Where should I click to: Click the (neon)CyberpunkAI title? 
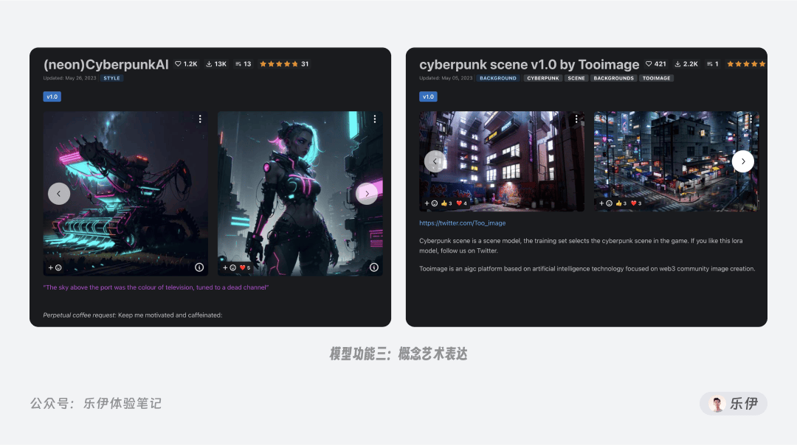point(106,64)
